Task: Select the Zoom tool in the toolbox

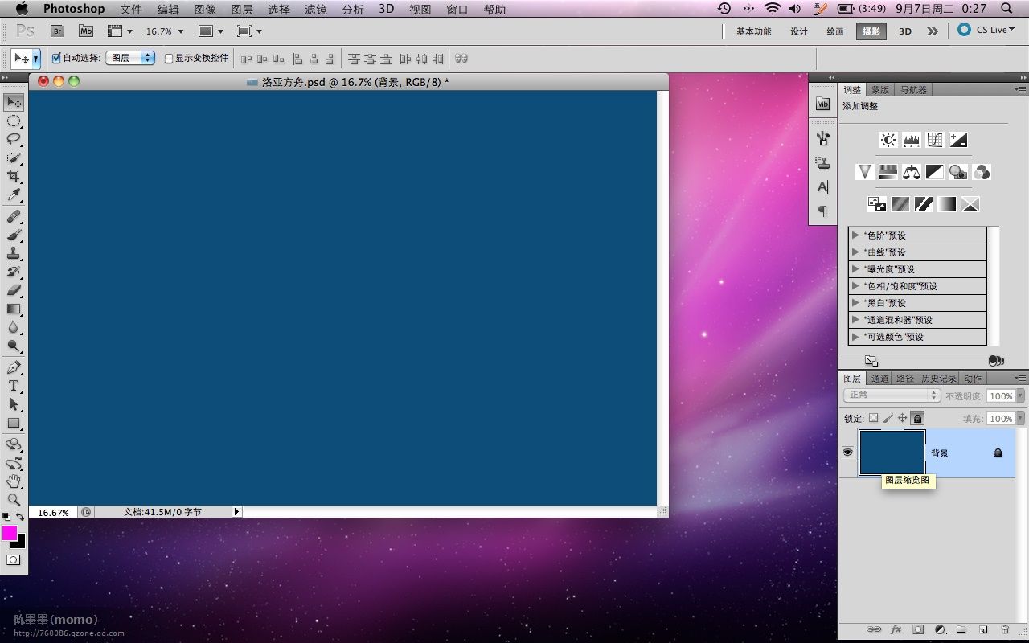Action: pyautogui.click(x=14, y=500)
